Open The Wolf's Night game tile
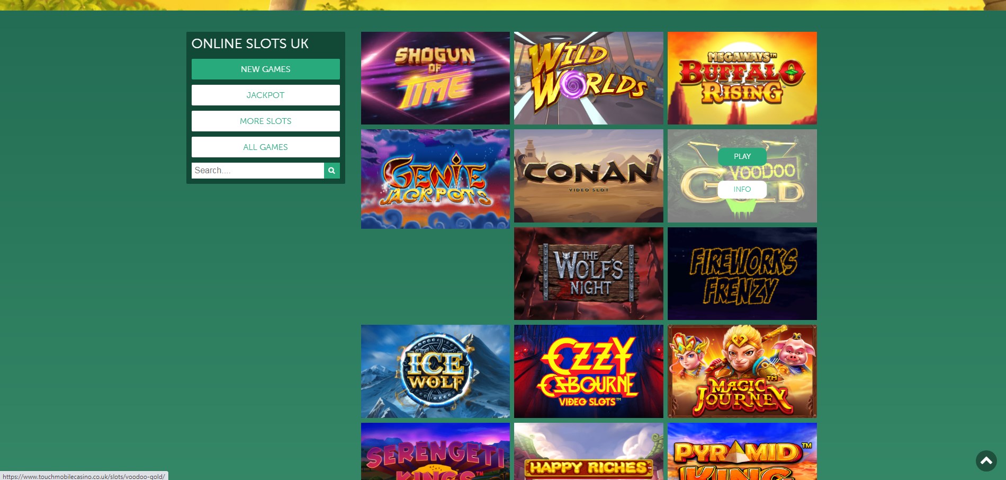 pyautogui.click(x=588, y=273)
